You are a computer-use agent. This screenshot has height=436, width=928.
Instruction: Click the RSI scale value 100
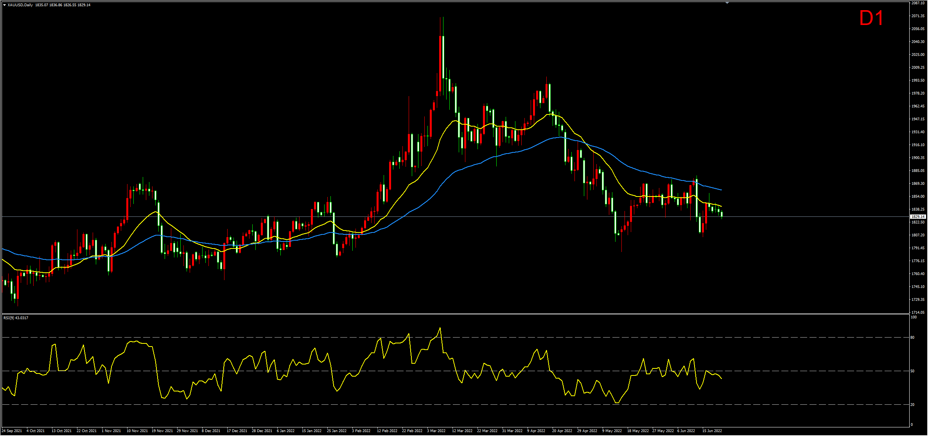pyautogui.click(x=914, y=317)
